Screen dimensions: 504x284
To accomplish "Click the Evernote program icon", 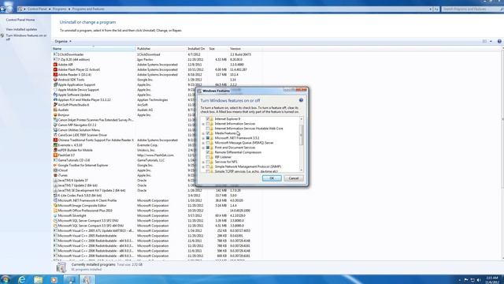I will (55, 145).
